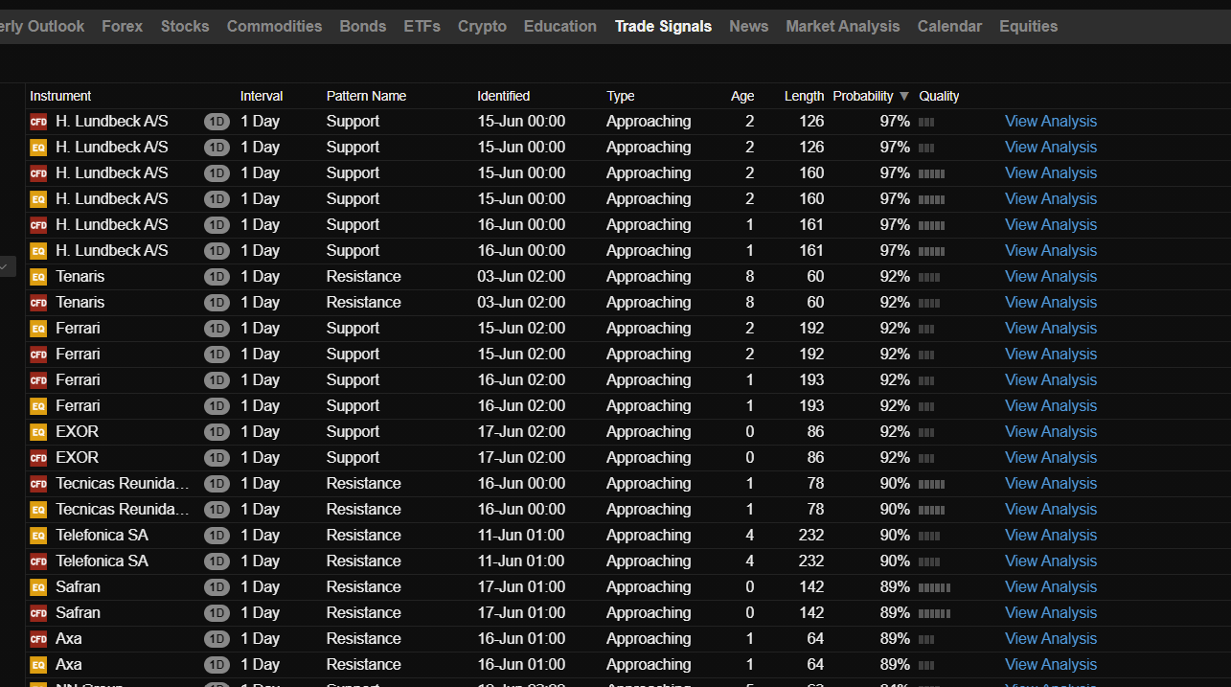This screenshot has width=1231, height=687.
Task: Open the Forex tab
Action: point(123,27)
